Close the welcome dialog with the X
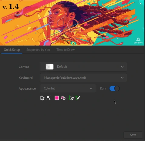The image size is (145, 141). pyautogui.click(x=140, y=4)
